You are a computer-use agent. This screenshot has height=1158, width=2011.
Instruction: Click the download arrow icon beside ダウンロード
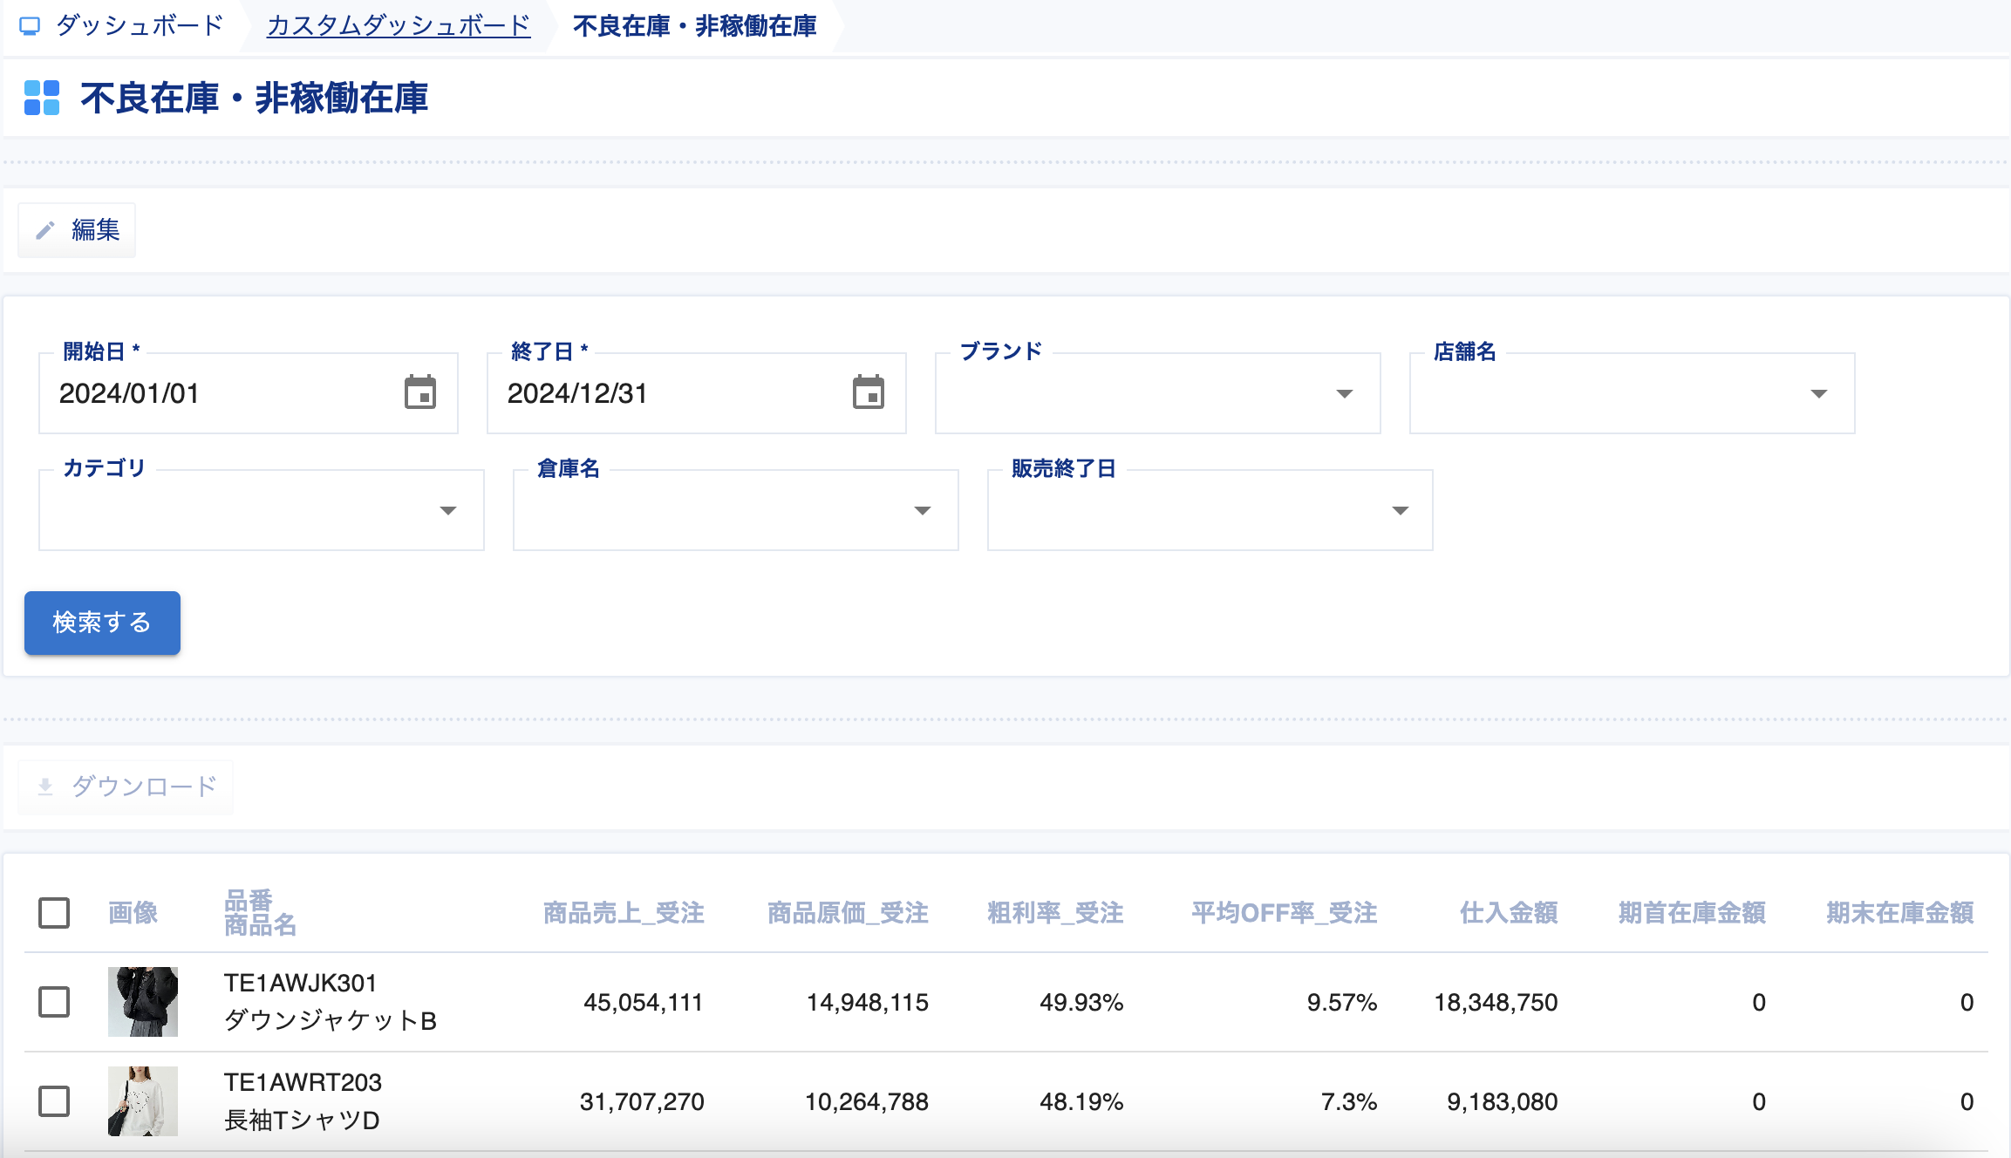[x=45, y=787]
